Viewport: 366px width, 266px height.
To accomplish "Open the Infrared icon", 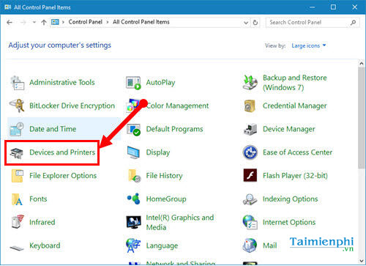I will (18, 221).
